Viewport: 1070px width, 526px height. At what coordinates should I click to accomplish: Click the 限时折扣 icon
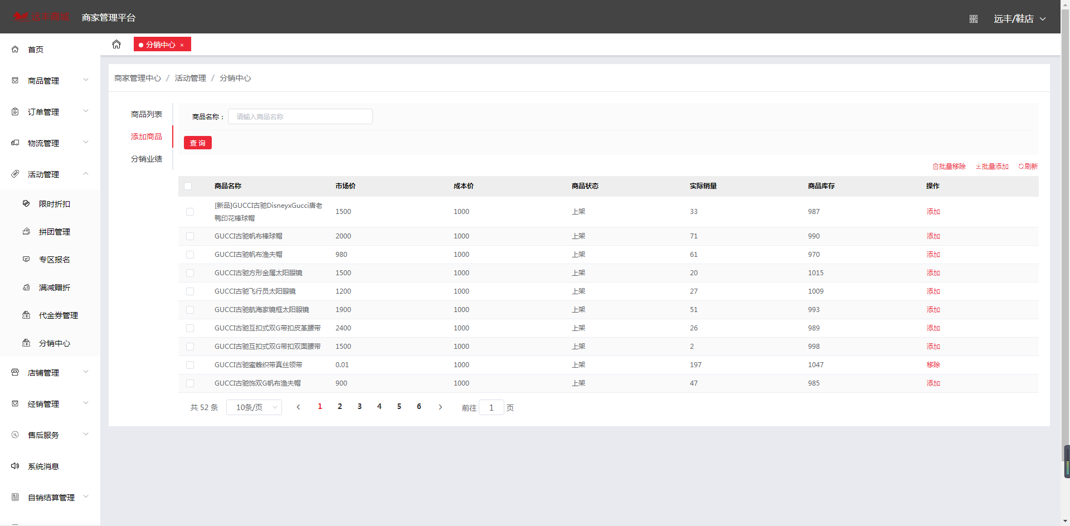click(26, 203)
